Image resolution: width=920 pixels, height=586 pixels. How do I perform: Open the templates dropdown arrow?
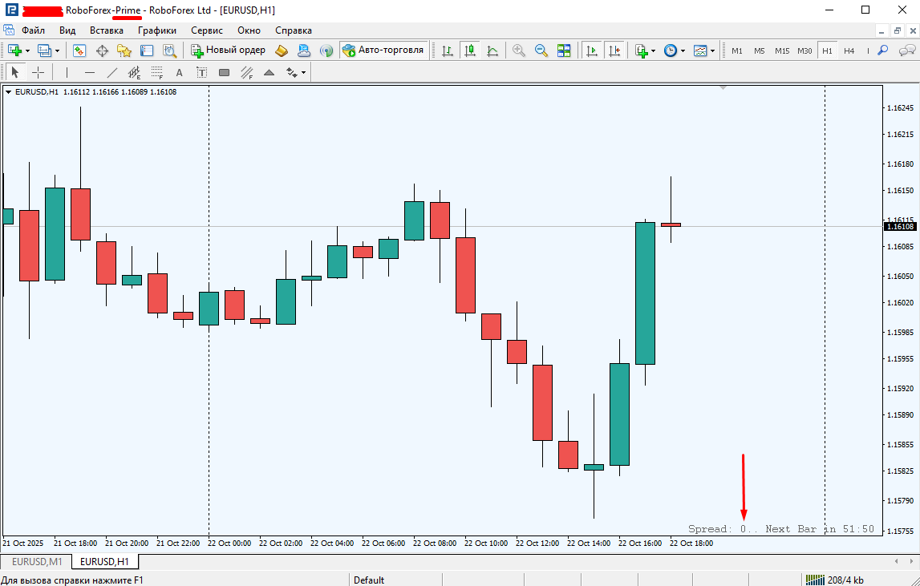(712, 50)
